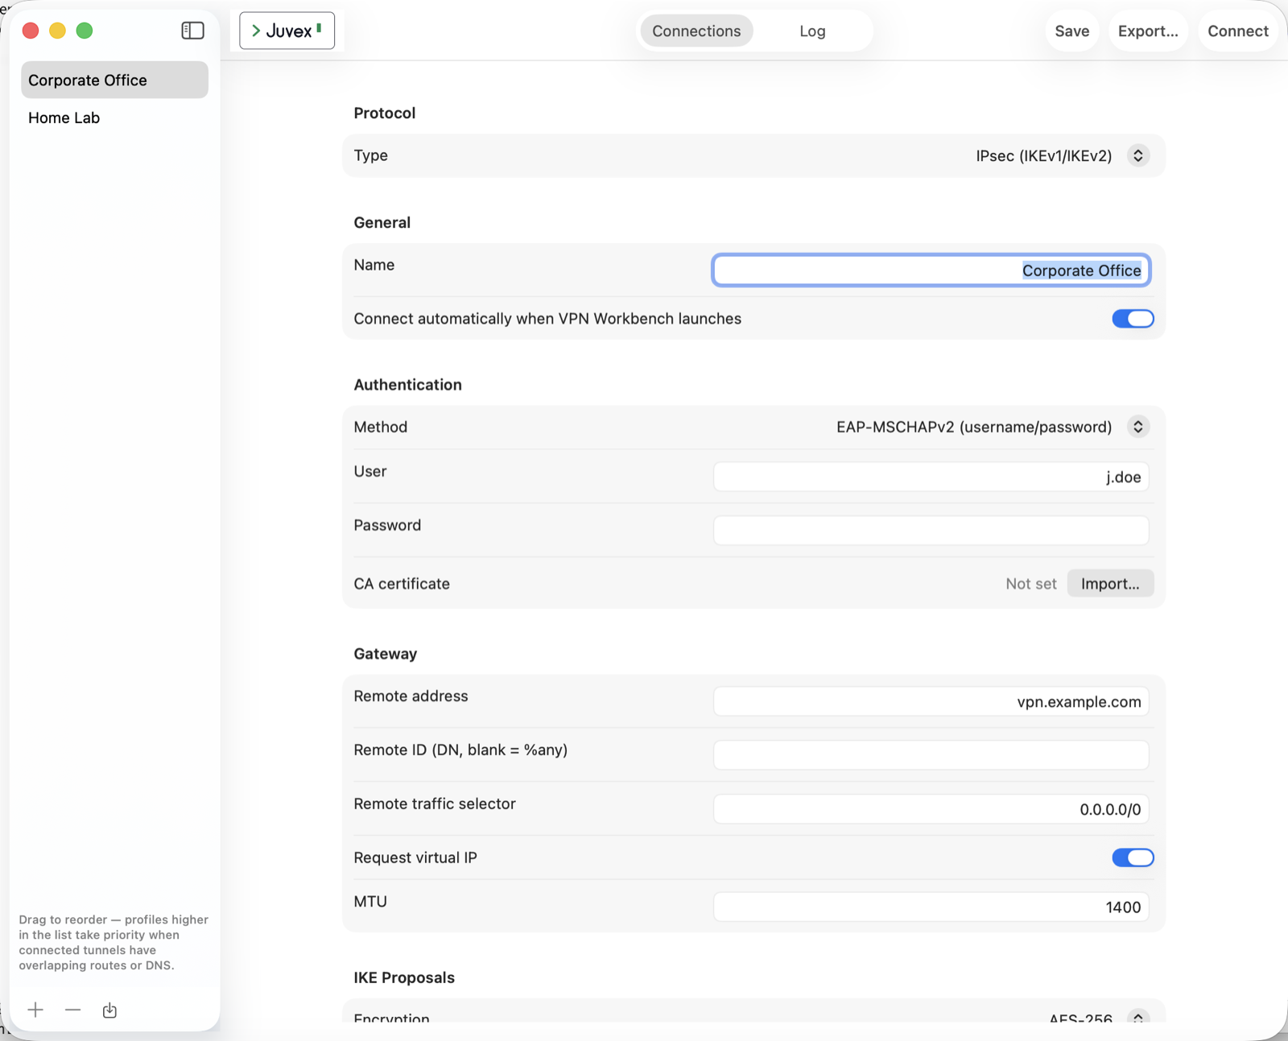
Task: Toggle connect automatically on launch switch
Action: coord(1133,319)
